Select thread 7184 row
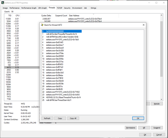Screen dimensions: 168x138 tap(22, 99)
